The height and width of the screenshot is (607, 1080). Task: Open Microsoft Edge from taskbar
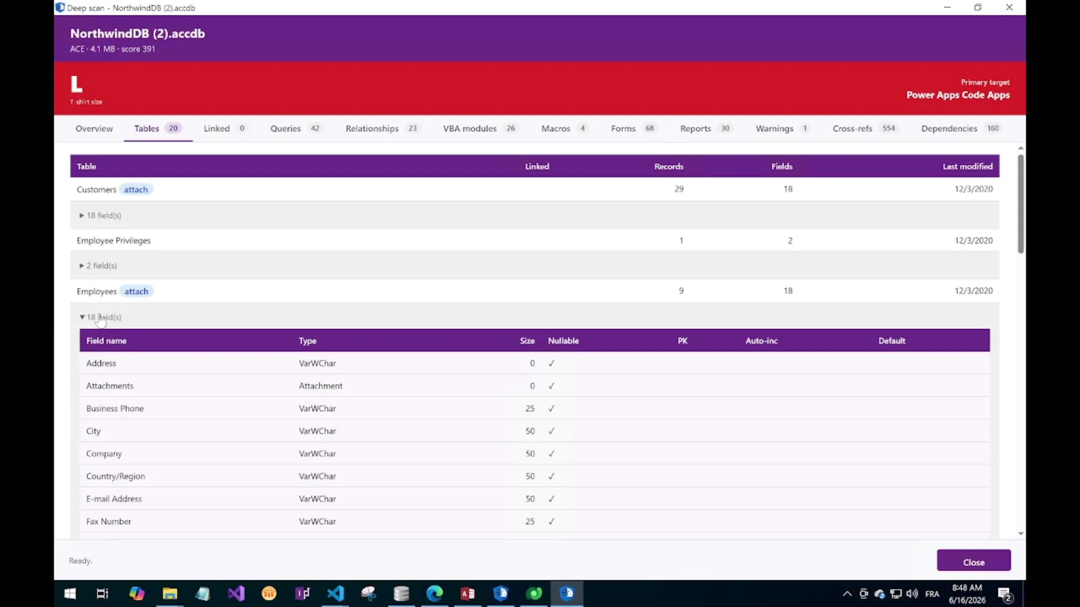(x=435, y=594)
